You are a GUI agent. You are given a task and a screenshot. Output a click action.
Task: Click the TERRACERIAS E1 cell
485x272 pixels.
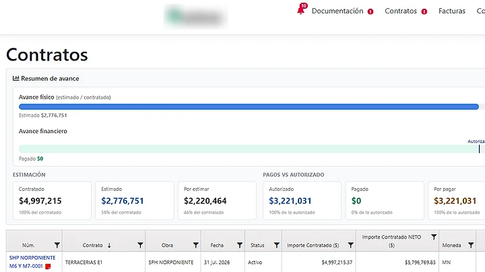[104, 262]
